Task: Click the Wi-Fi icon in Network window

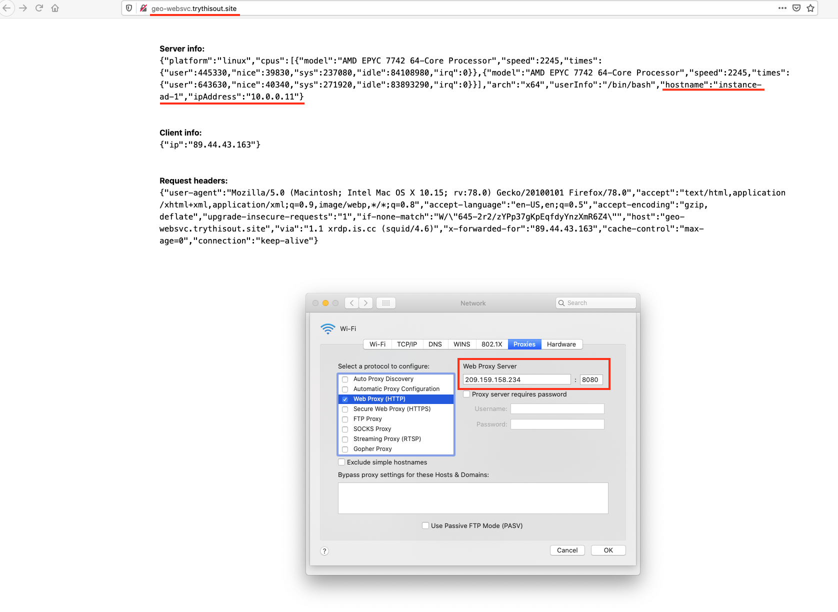Action: (328, 328)
